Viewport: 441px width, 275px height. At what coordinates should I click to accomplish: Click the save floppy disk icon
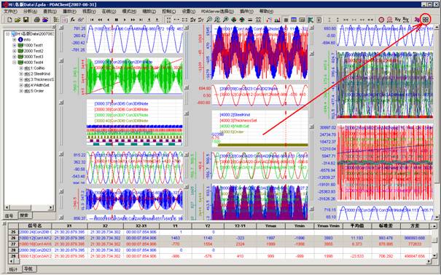click(26, 20)
